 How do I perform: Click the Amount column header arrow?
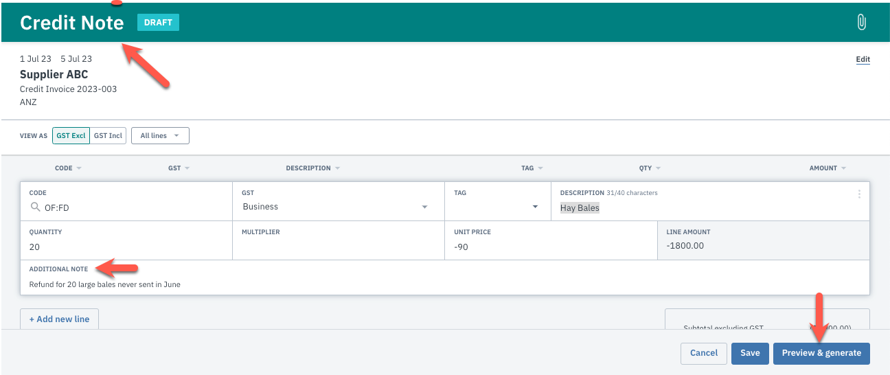(x=843, y=168)
